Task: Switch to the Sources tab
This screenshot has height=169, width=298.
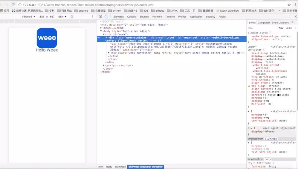Action: pyautogui.click(x=144, y=17)
